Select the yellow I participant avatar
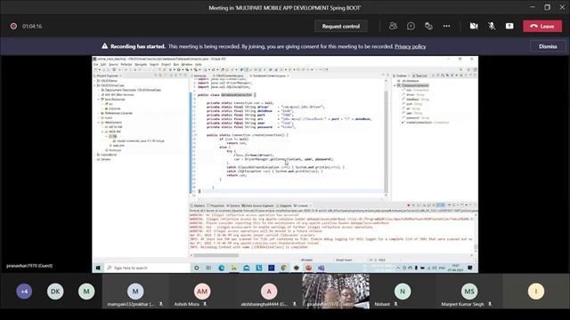 536,291
